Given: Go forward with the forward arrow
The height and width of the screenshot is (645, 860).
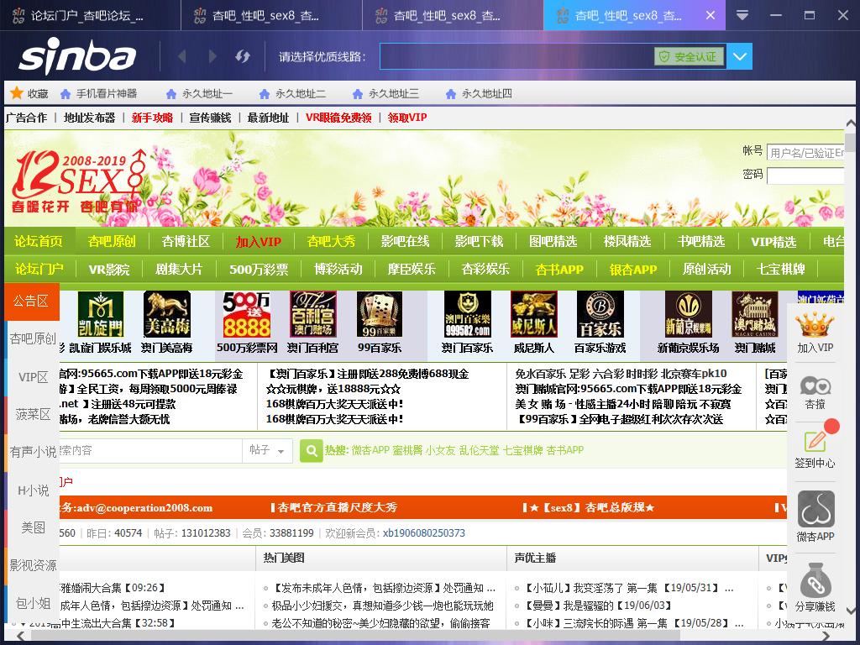Looking at the screenshot, I should pos(212,56).
